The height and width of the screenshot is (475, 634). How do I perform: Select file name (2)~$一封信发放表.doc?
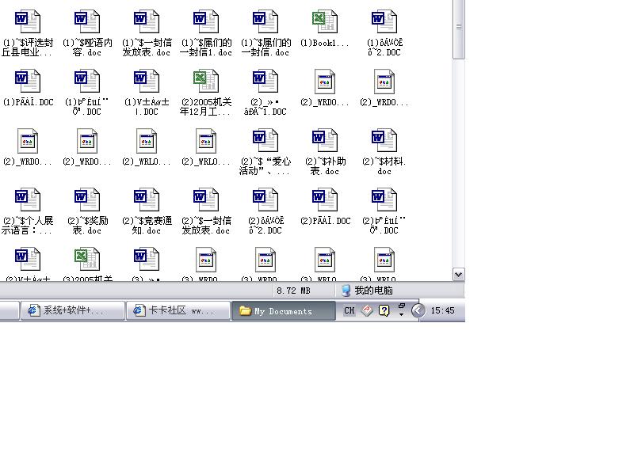(206, 226)
